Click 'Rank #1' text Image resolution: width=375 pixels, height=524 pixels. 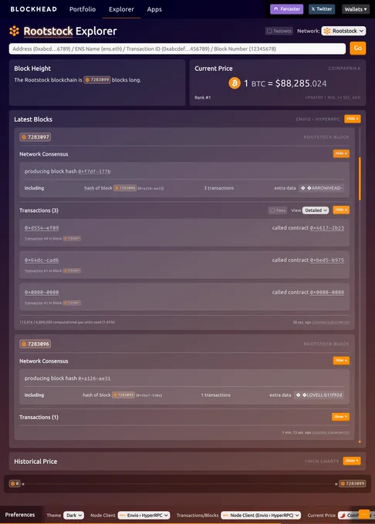point(203,98)
